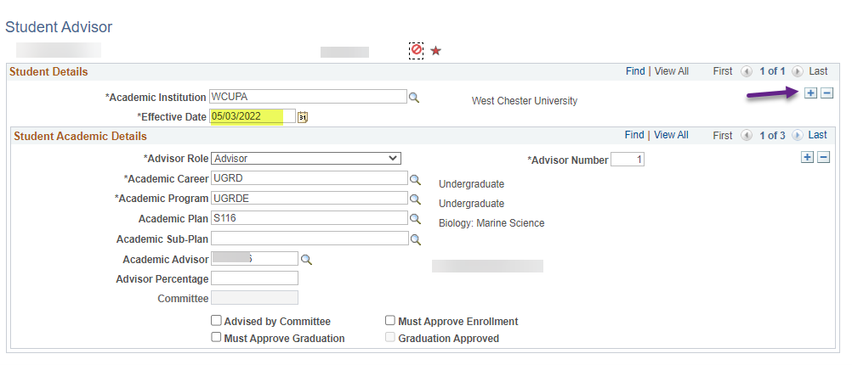Click the Advisor Percentage input field

(254, 278)
